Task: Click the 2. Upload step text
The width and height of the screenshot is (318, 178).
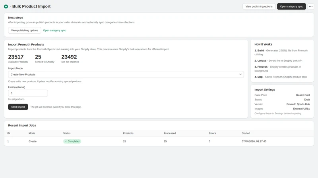Action: (278, 61)
